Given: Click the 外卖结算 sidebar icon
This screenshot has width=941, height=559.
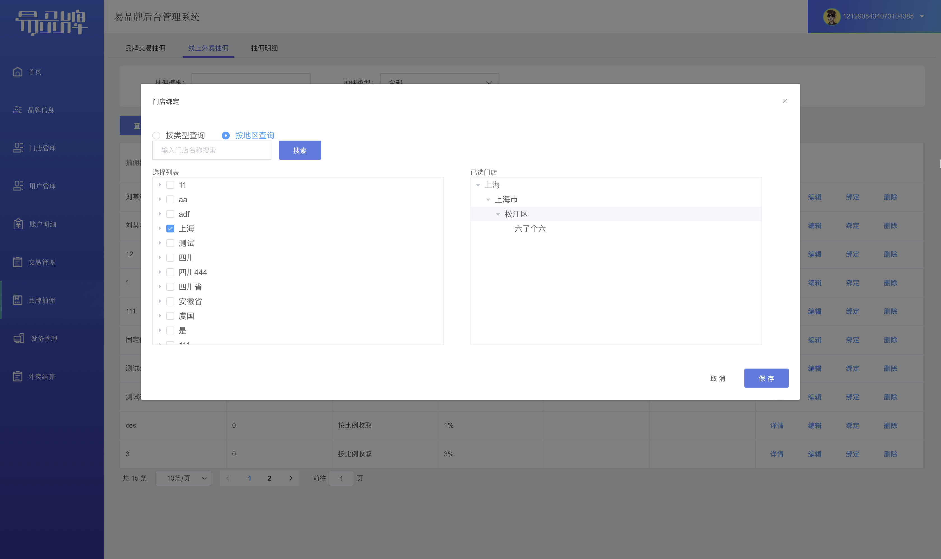Looking at the screenshot, I should [x=18, y=376].
